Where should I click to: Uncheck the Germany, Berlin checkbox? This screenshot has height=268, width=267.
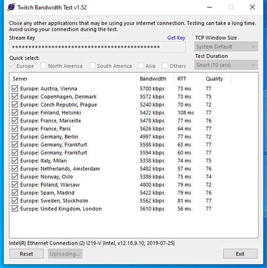click(15, 137)
